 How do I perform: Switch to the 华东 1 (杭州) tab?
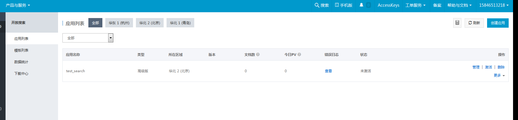119,23
